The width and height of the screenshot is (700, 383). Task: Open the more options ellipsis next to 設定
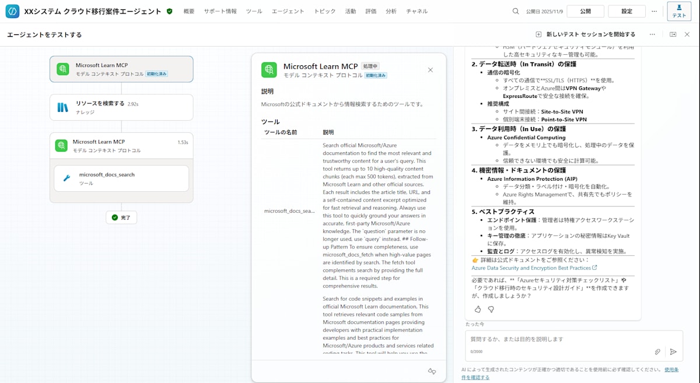[654, 11]
